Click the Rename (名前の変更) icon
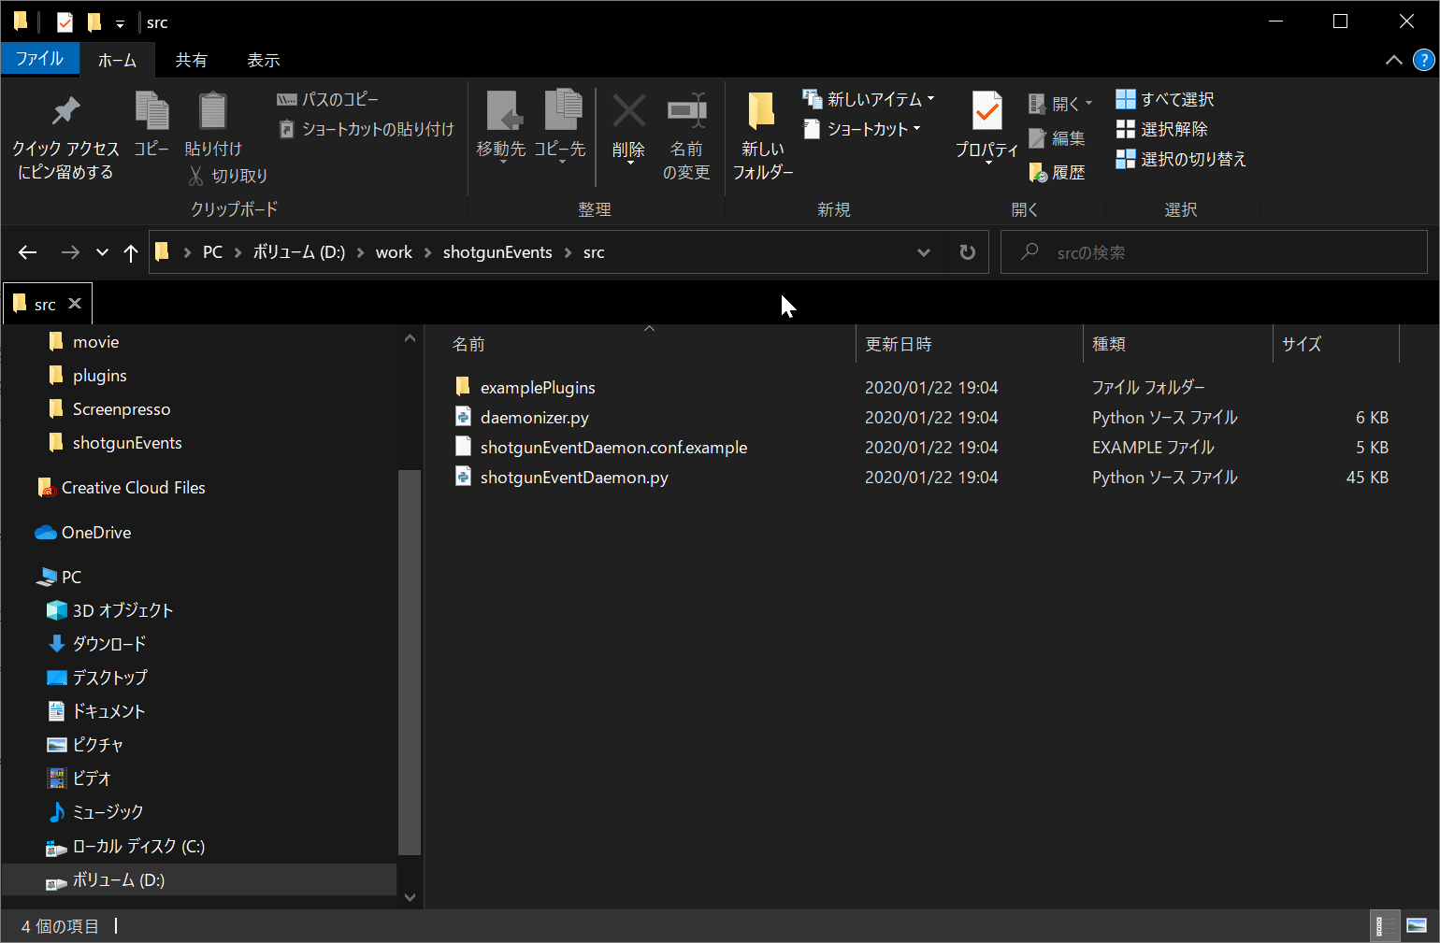 686,111
